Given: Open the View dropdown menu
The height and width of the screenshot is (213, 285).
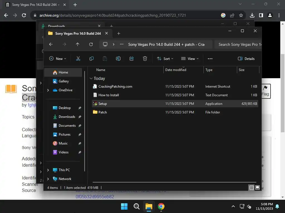Looking at the screenshot, I should (190, 59).
